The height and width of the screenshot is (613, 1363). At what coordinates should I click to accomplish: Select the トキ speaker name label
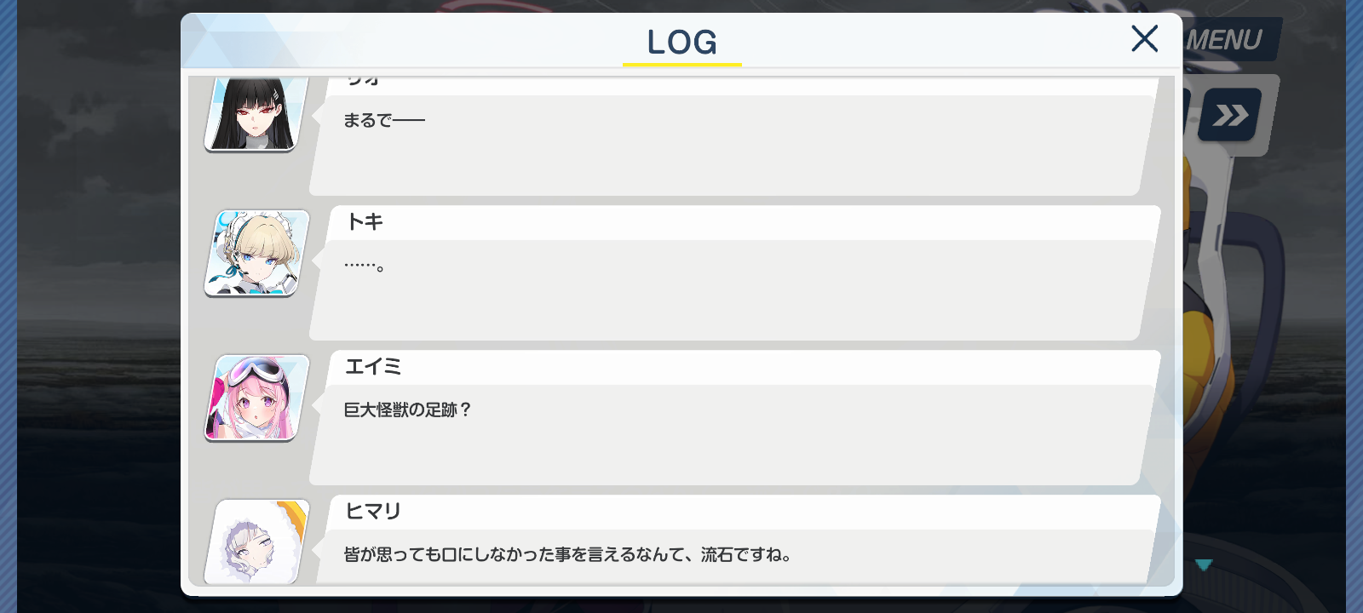(365, 222)
